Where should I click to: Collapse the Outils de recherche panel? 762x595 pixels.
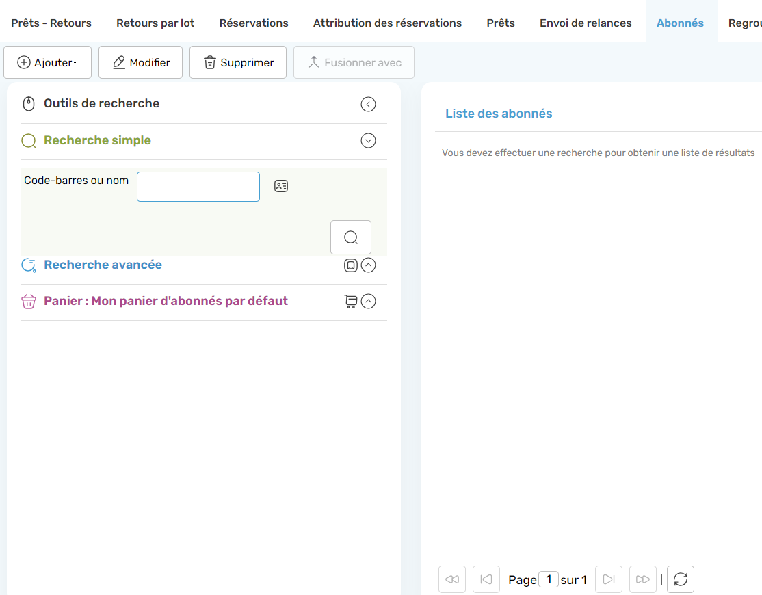[368, 104]
